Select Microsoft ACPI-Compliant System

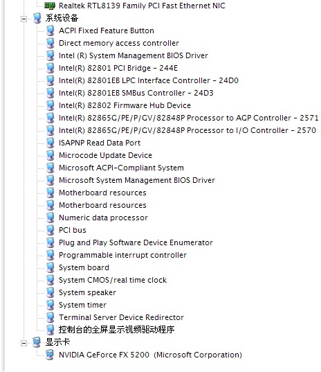121,168
